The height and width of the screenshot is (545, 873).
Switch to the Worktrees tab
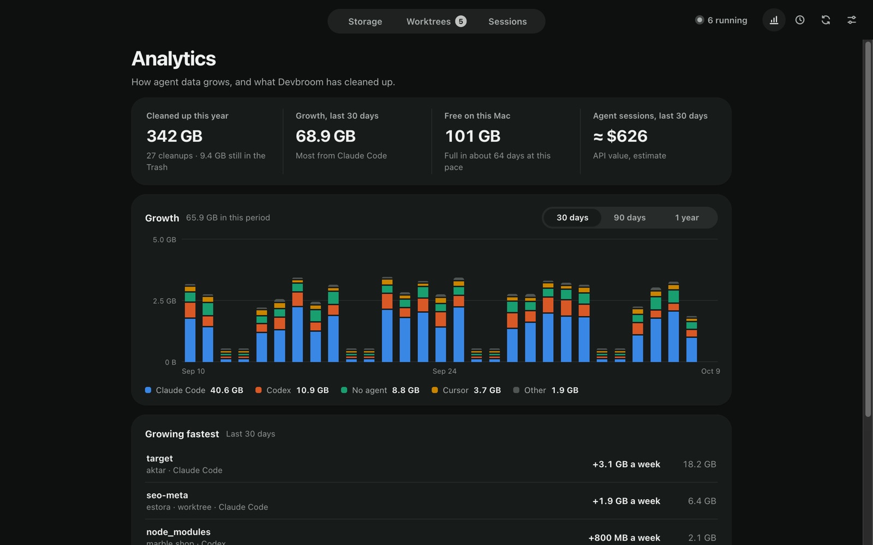click(x=436, y=21)
